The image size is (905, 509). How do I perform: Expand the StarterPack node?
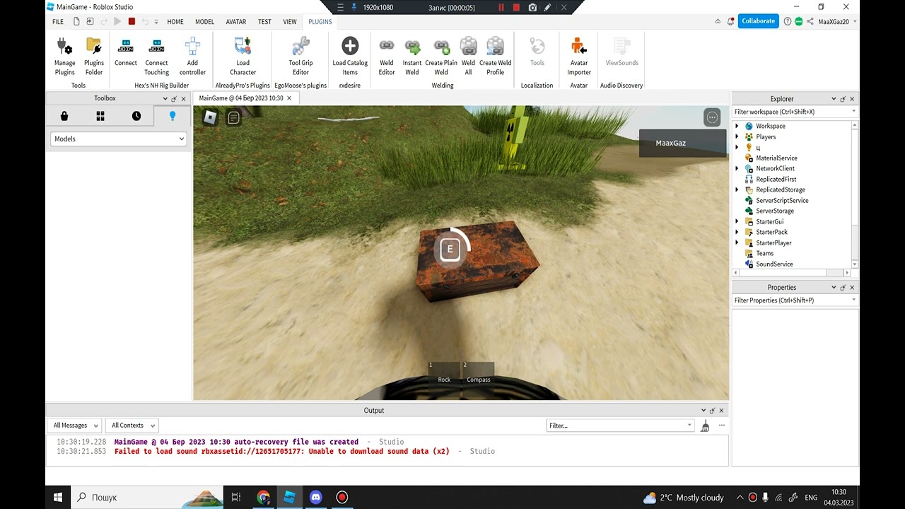coord(737,232)
